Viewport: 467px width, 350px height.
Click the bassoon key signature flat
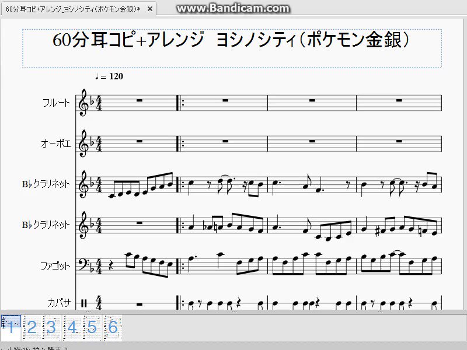pos(92,269)
